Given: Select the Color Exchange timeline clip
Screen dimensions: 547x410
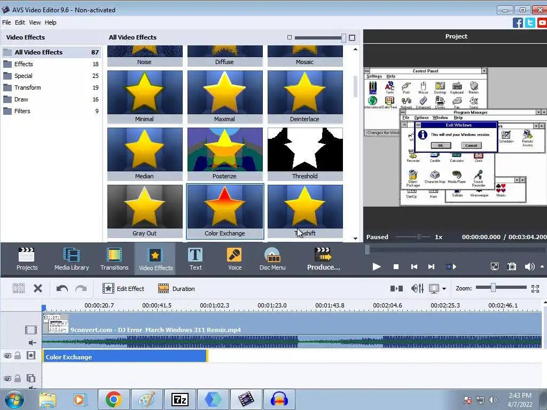Looking at the screenshot, I should click(x=125, y=357).
